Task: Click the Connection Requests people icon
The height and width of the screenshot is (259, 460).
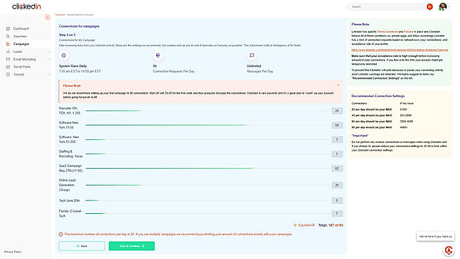Action: click(158, 56)
